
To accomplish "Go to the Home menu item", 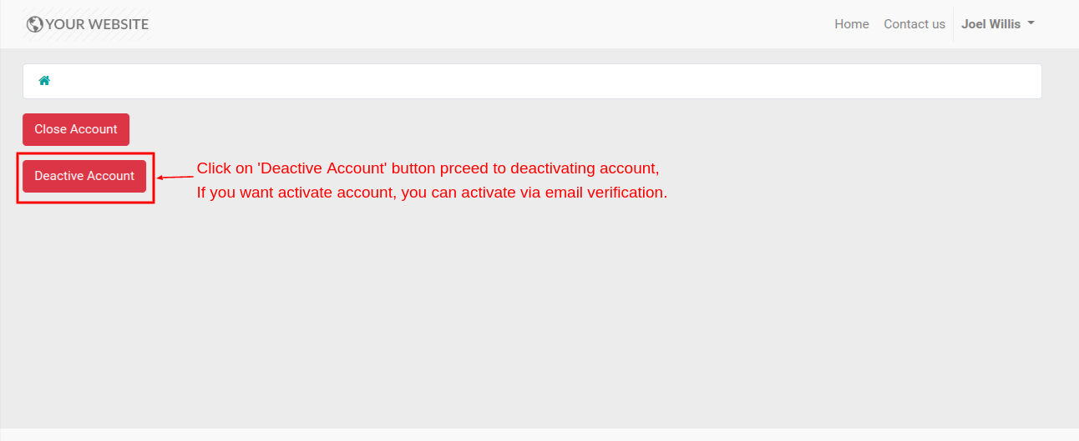I will [852, 24].
